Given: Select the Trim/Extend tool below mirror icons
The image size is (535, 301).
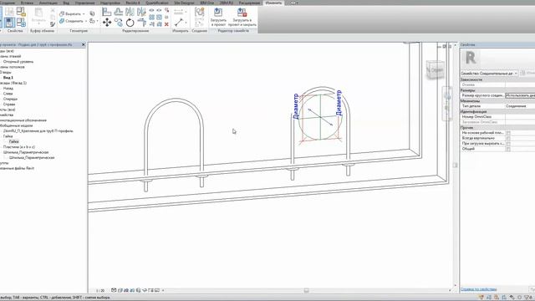Looking at the screenshot, I should pos(141,23).
